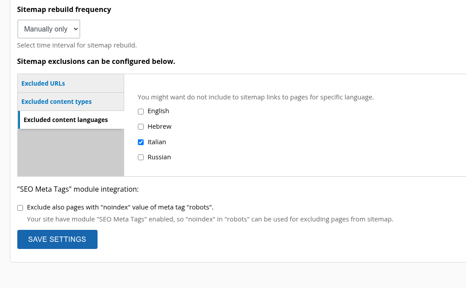Check the Hebrew language checkbox
This screenshot has width=466, height=288.
(141, 127)
